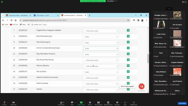Click student ID 1231001137

23,71
